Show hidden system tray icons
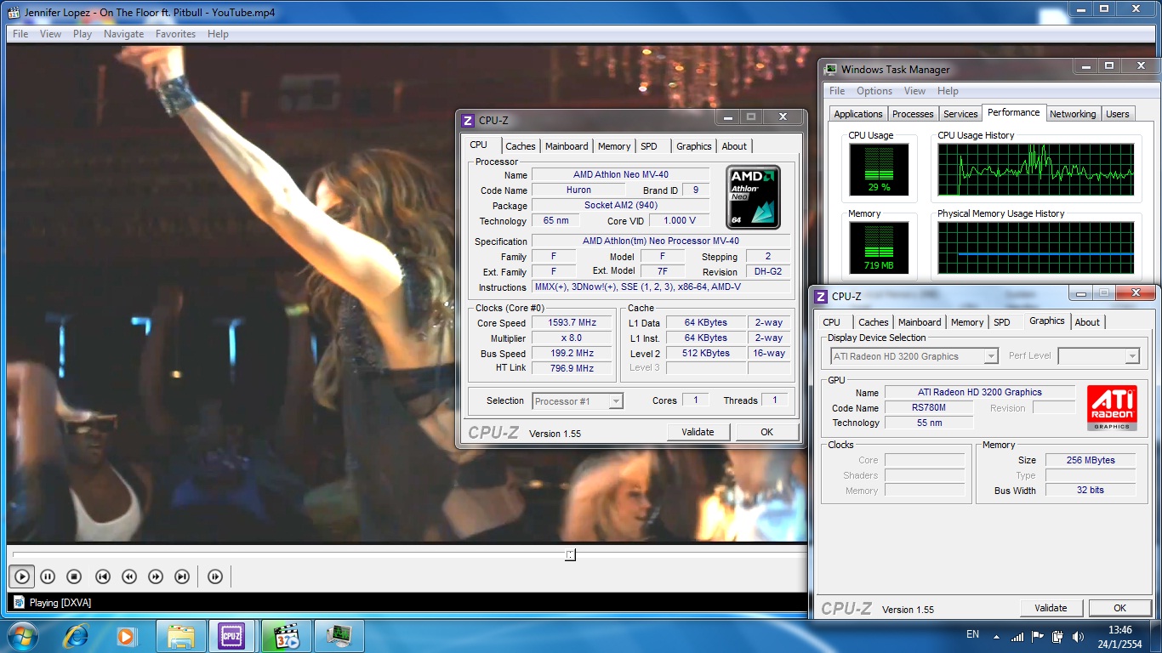The width and height of the screenshot is (1162, 653). (x=996, y=636)
